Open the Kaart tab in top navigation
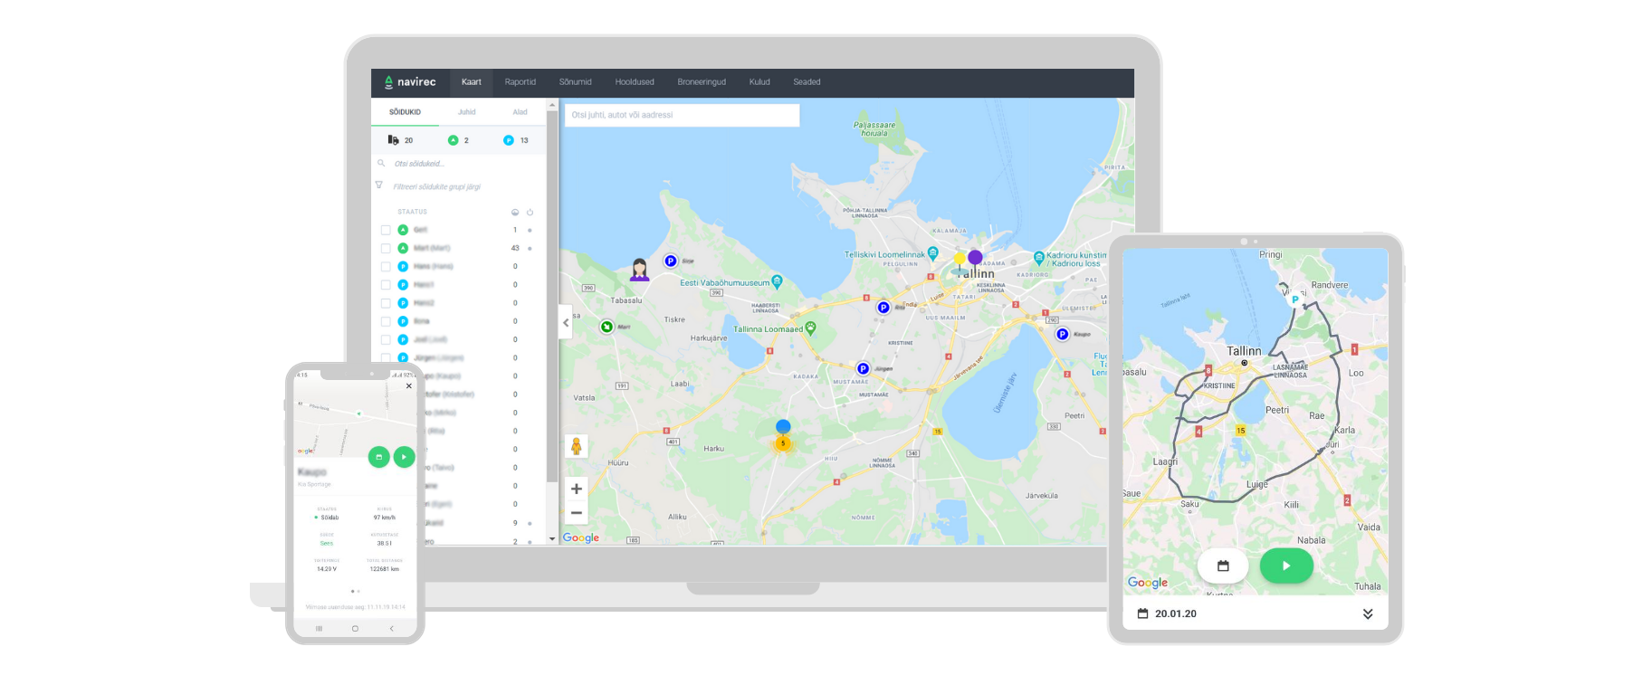The image size is (1633, 675). tap(472, 82)
